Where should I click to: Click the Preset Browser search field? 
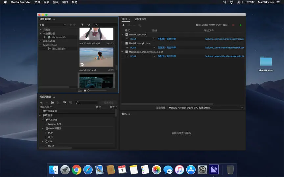click(86, 103)
